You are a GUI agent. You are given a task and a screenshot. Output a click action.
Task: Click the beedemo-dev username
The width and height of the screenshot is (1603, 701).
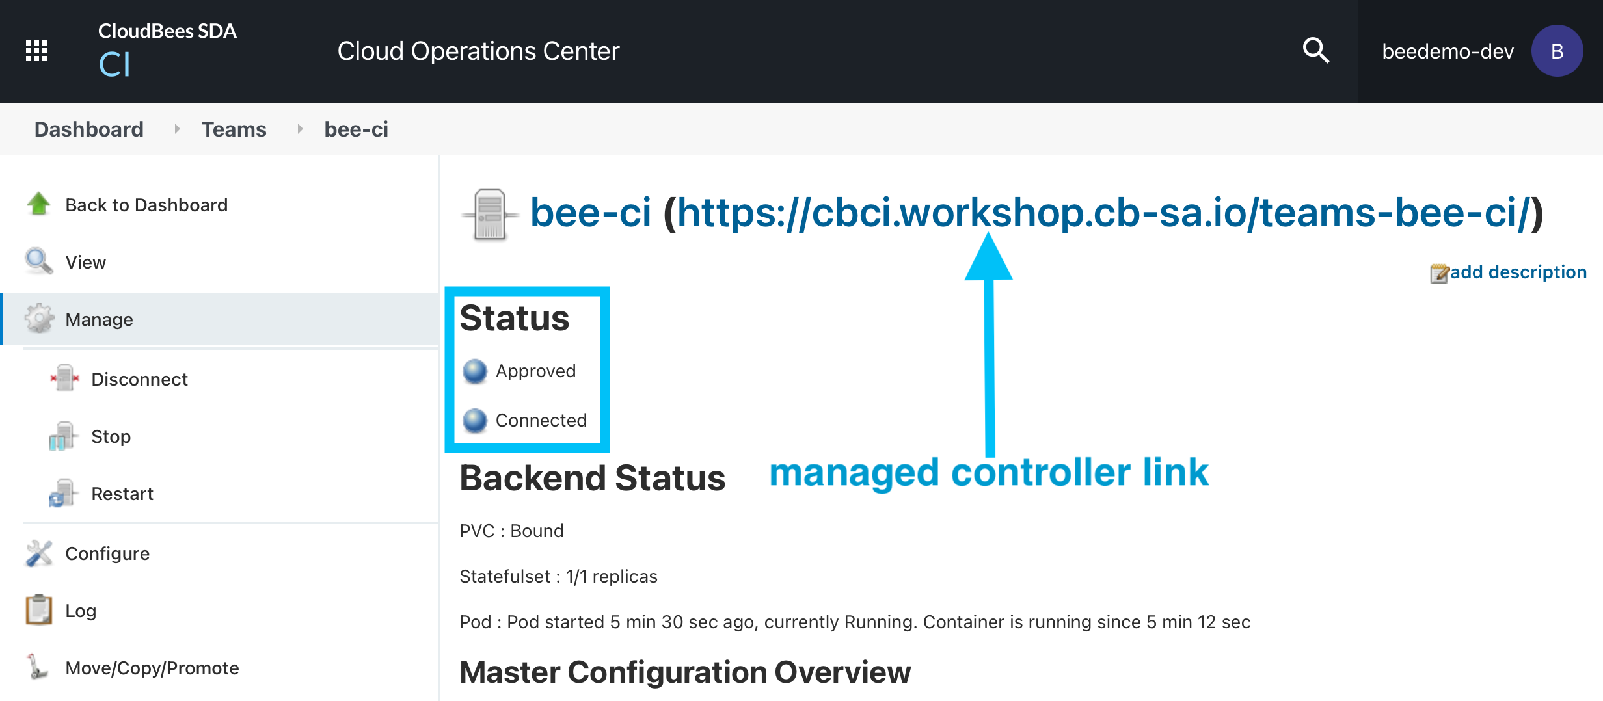[x=1448, y=51]
